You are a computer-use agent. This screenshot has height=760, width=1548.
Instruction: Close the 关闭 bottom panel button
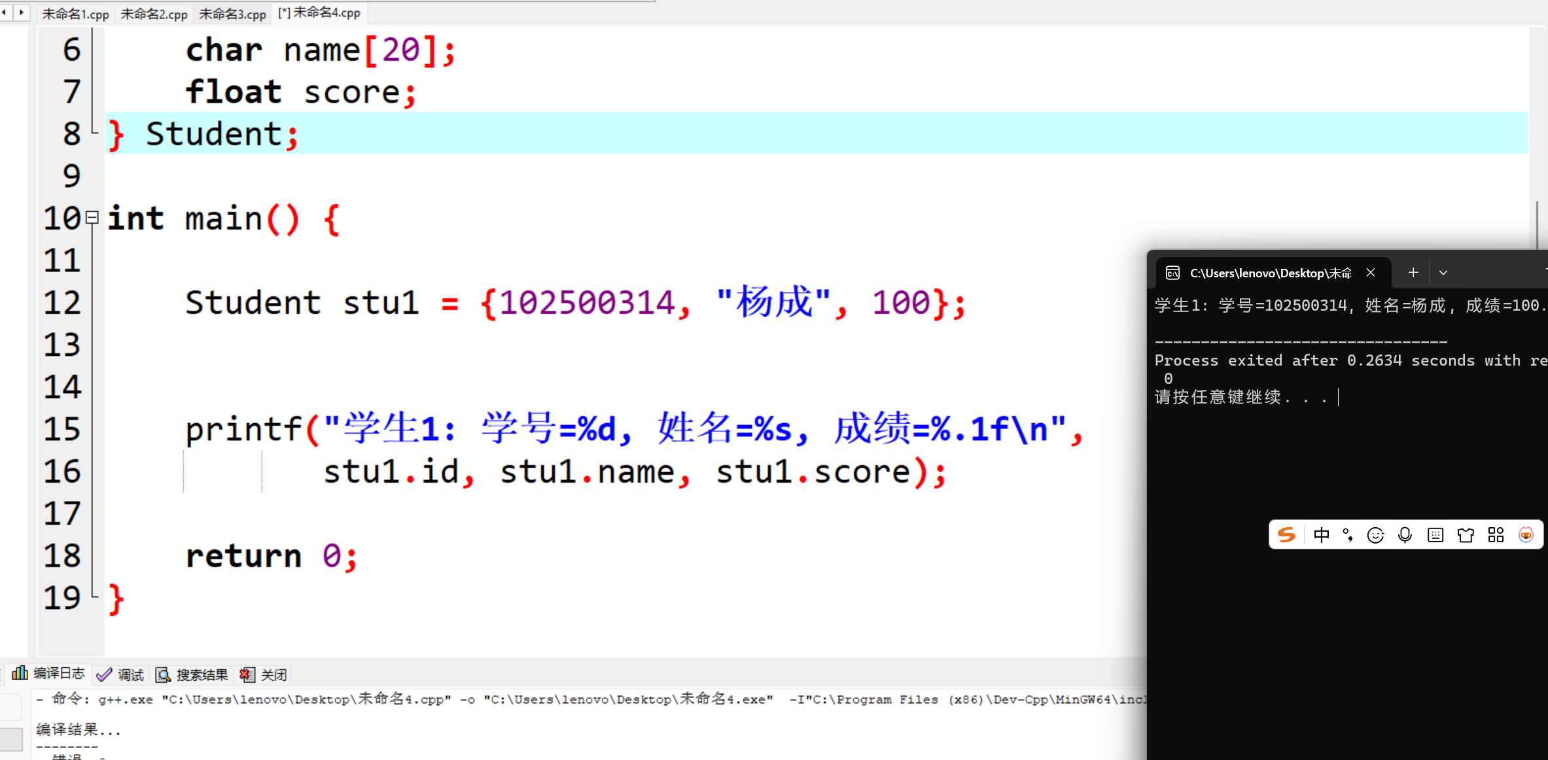coord(264,674)
